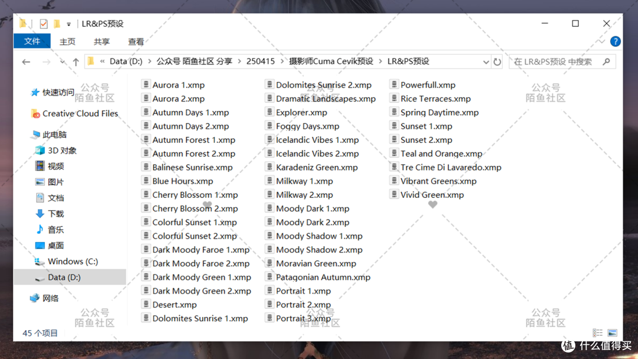The width and height of the screenshot is (638, 359).
Task: Select file name Portrait 3.xmp
Action: click(303, 318)
